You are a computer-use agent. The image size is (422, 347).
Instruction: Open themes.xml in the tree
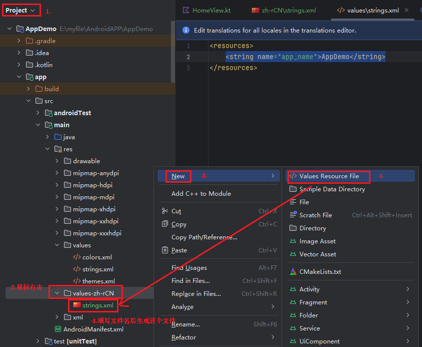[94, 281]
